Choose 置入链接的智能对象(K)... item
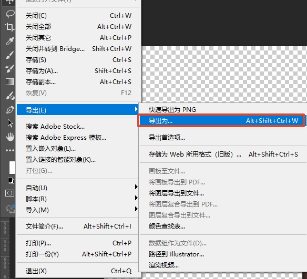The height and width of the screenshot is (279, 307). 78,160
